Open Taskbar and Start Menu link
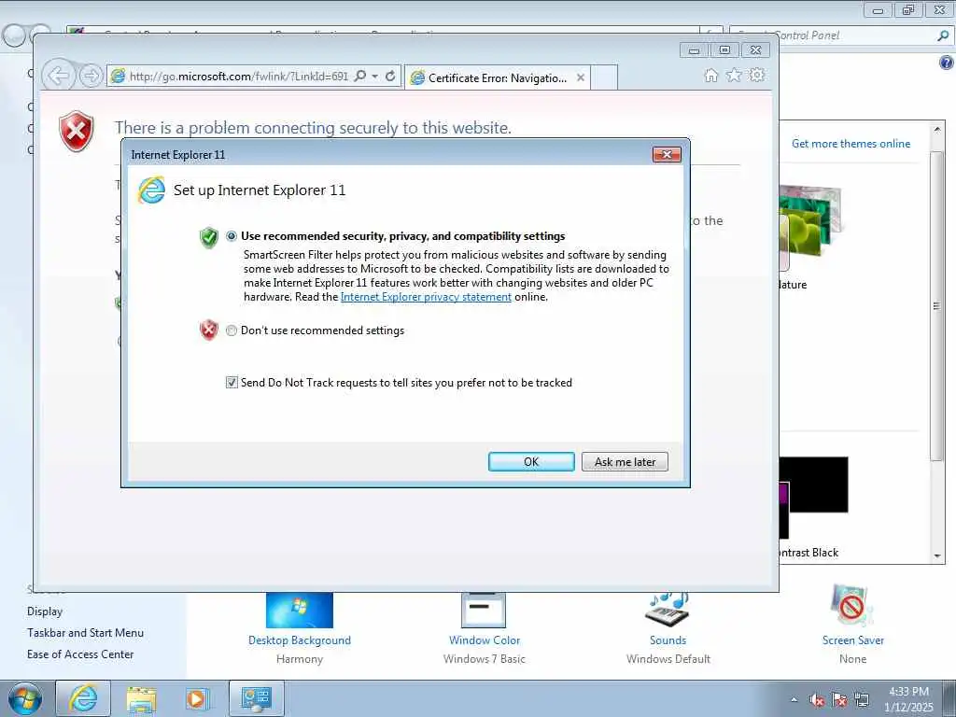This screenshot has width=956, height=717. [85, 633]
